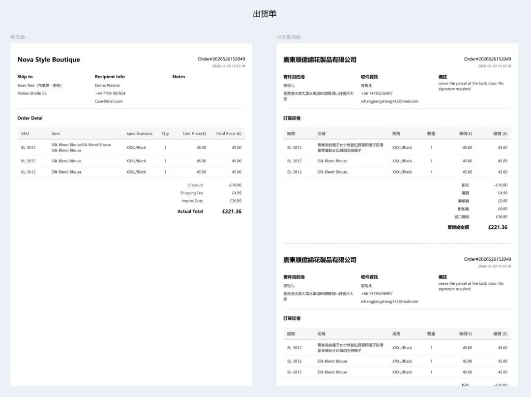Click the 總價 (£) header in the first Chinese slip

coord(500,133)
